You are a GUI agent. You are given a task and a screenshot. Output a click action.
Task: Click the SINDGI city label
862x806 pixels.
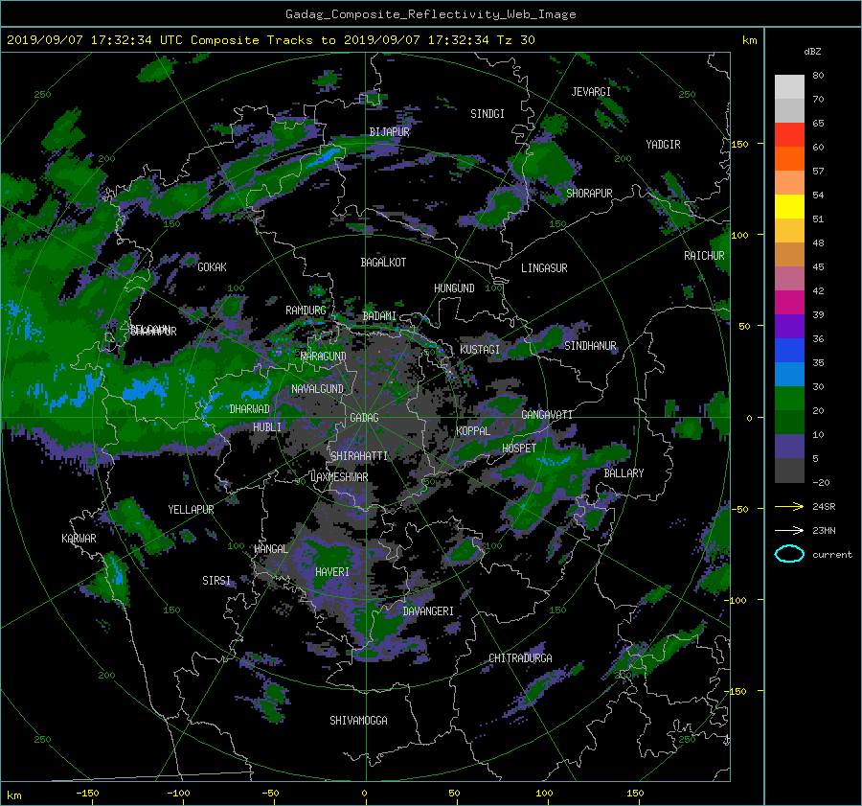[x=488, y=114]
